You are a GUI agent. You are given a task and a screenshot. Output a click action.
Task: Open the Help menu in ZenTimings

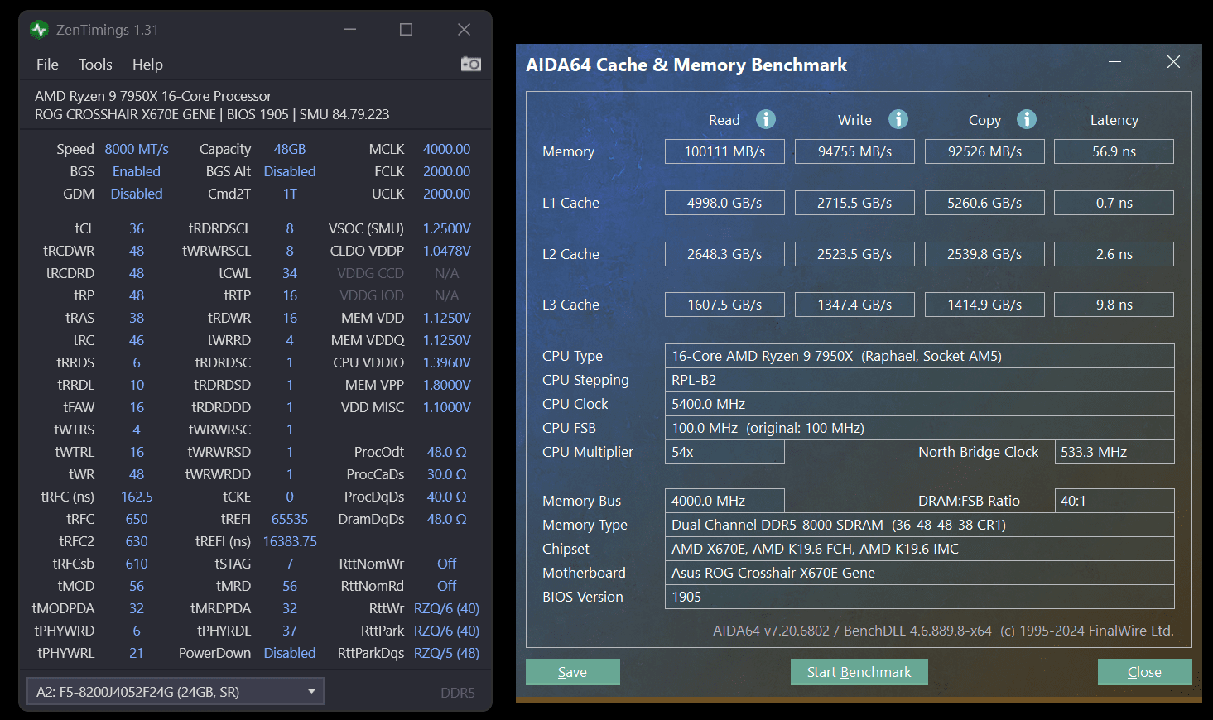click(x=147, y=65)
